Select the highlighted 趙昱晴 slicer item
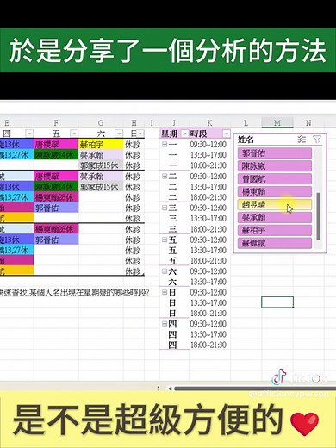336x448 pixels. [275, 204]
